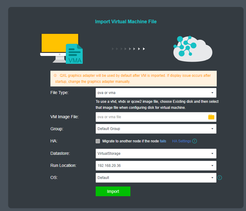Click the QXL warning info icon
This screenshot has height=211, width=246.
pos(55,75)
